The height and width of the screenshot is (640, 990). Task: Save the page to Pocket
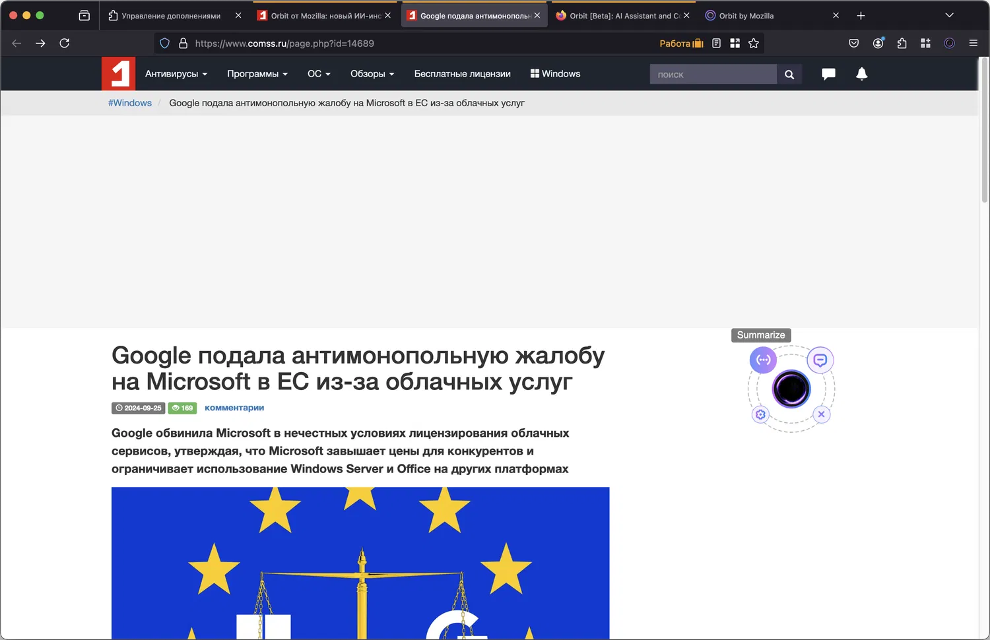coord(854,44)
